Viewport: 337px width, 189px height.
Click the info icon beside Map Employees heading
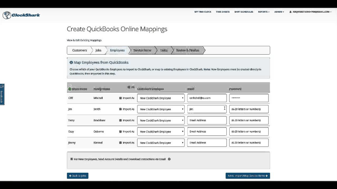pos(71,62)
